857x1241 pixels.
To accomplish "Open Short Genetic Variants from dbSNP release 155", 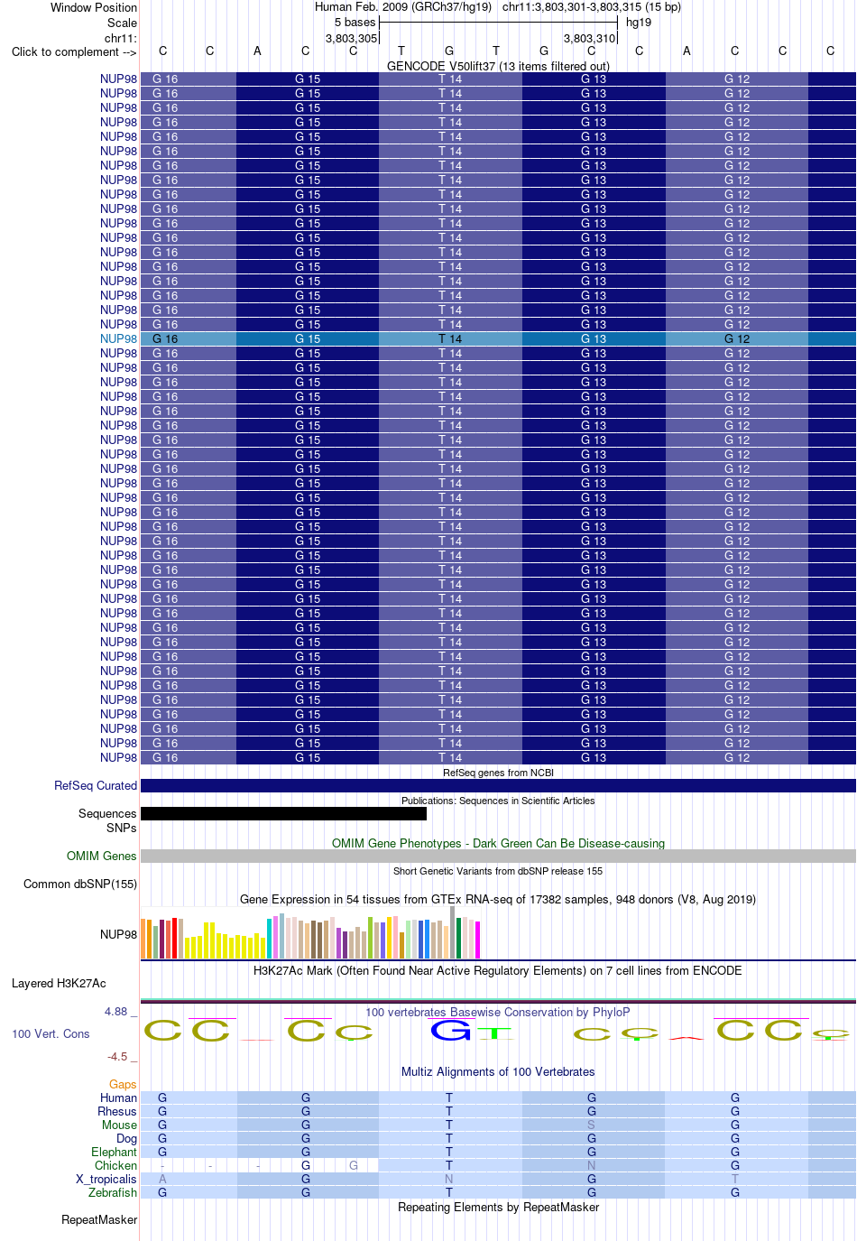I will point(498,871).
